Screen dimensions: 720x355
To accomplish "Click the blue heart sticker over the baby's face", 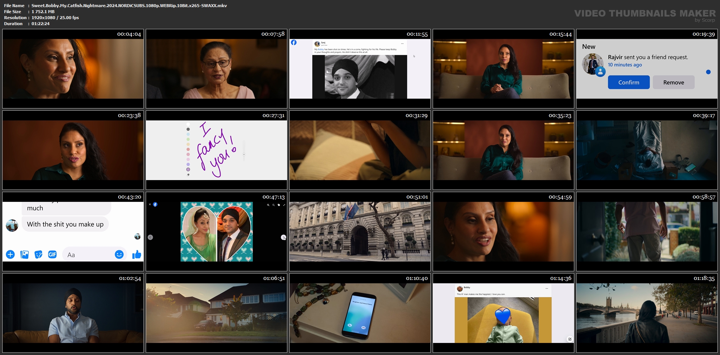I will coord(503,316).
